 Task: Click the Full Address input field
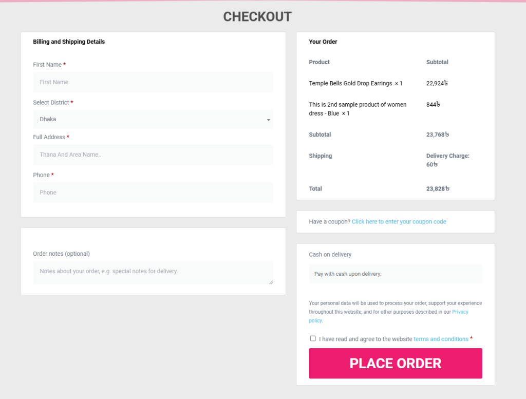point(153,155)
